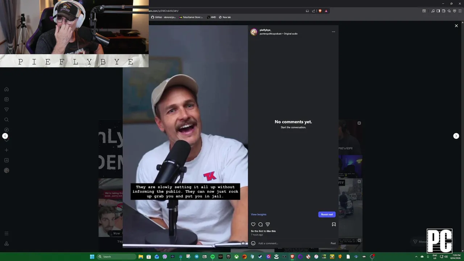Open File Explorer from taskbar
464x261 pixels.
[141, 257]
